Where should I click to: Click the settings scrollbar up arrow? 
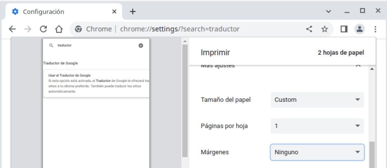point(372,69)
